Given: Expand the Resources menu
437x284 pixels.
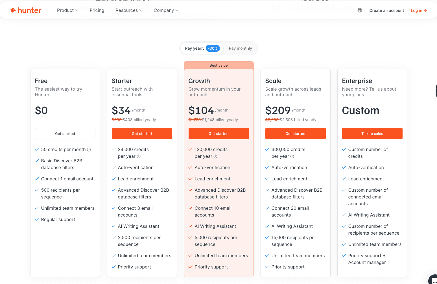Looking at the screenshot, I should pyautogui.click(x=128, y=10).
